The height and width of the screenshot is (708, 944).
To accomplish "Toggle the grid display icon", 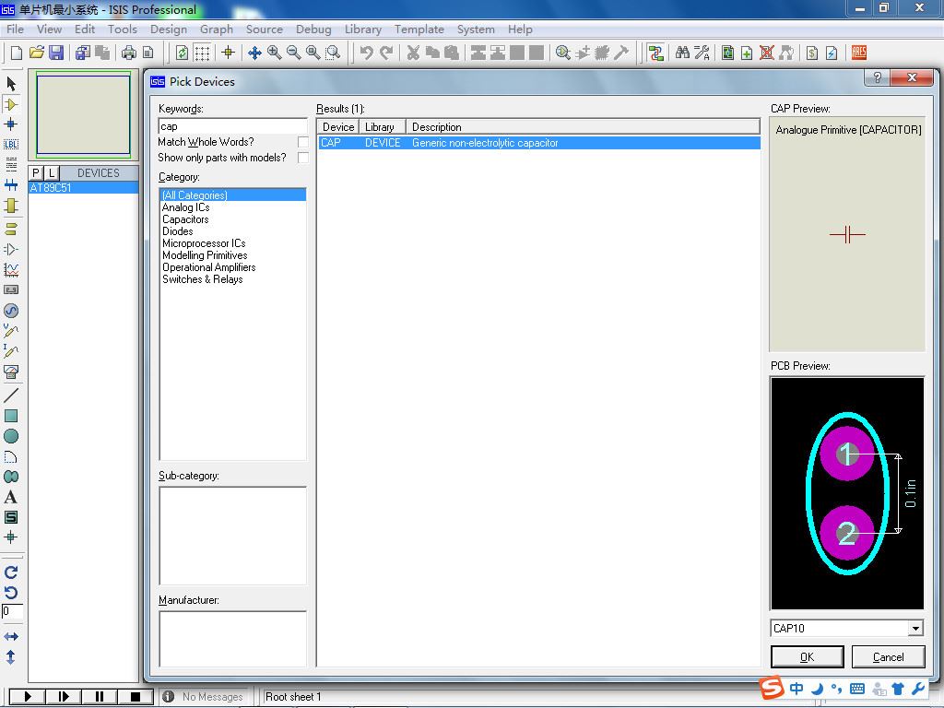I will [x=202, y=53].
